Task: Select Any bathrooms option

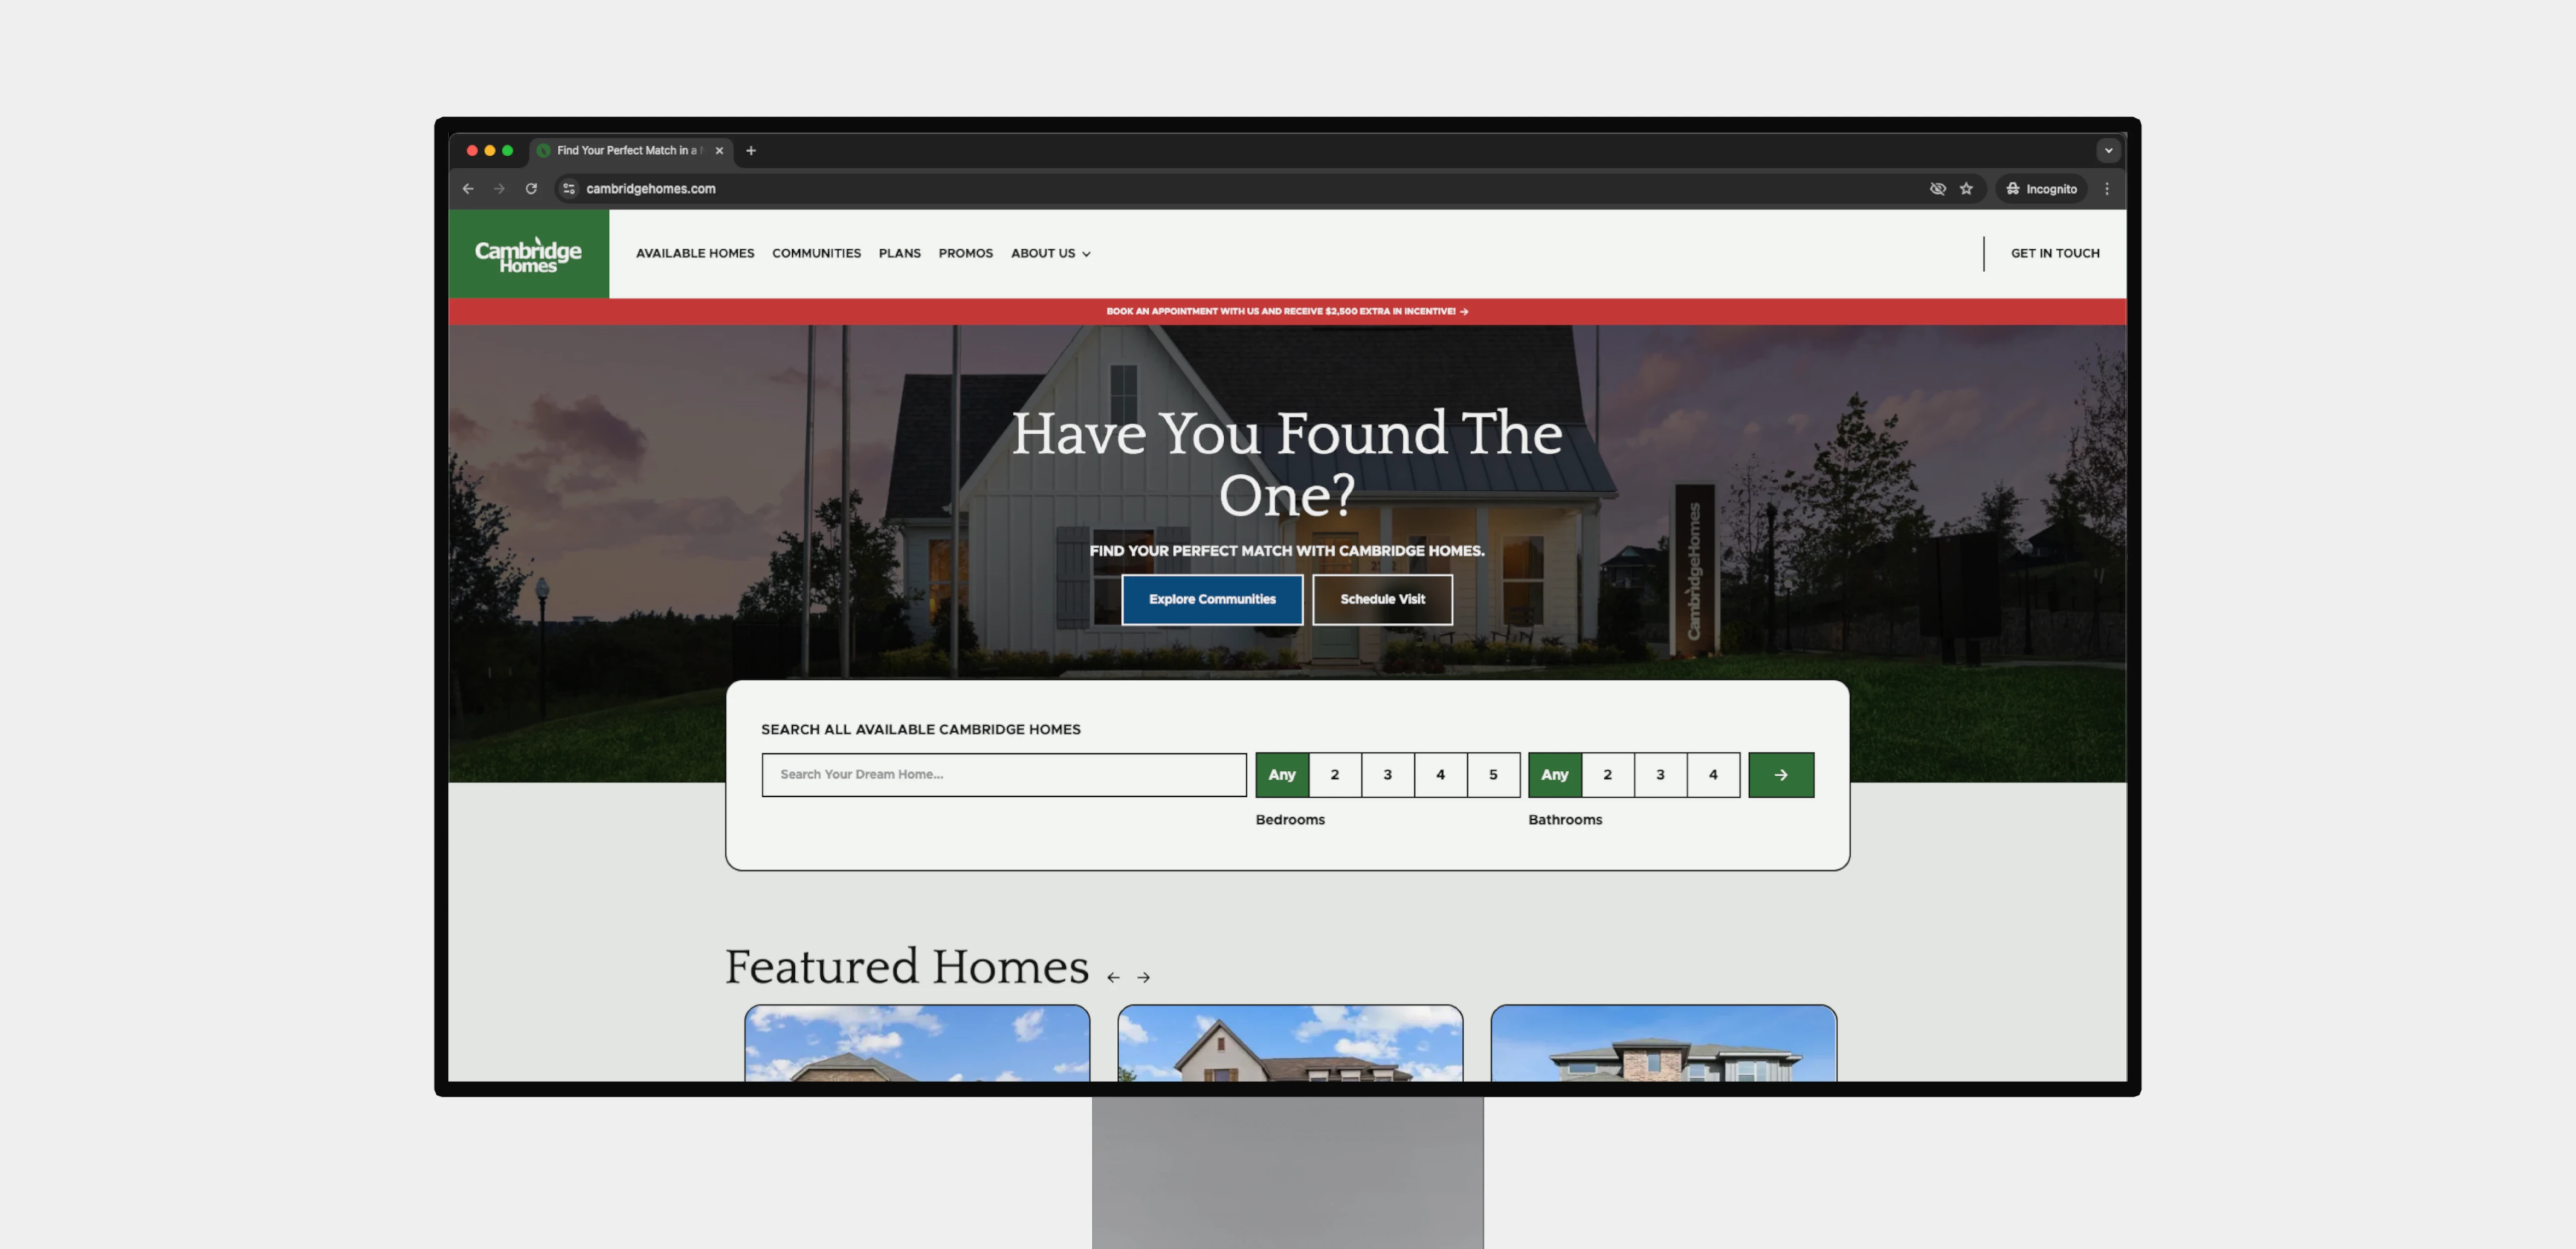Action: [x=1554, y=774]
